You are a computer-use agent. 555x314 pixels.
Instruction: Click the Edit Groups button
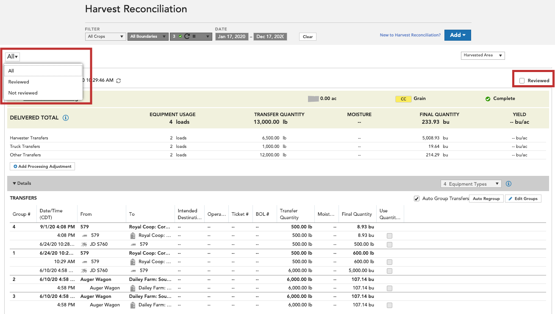pyautogui.click(x=523, y=198)
